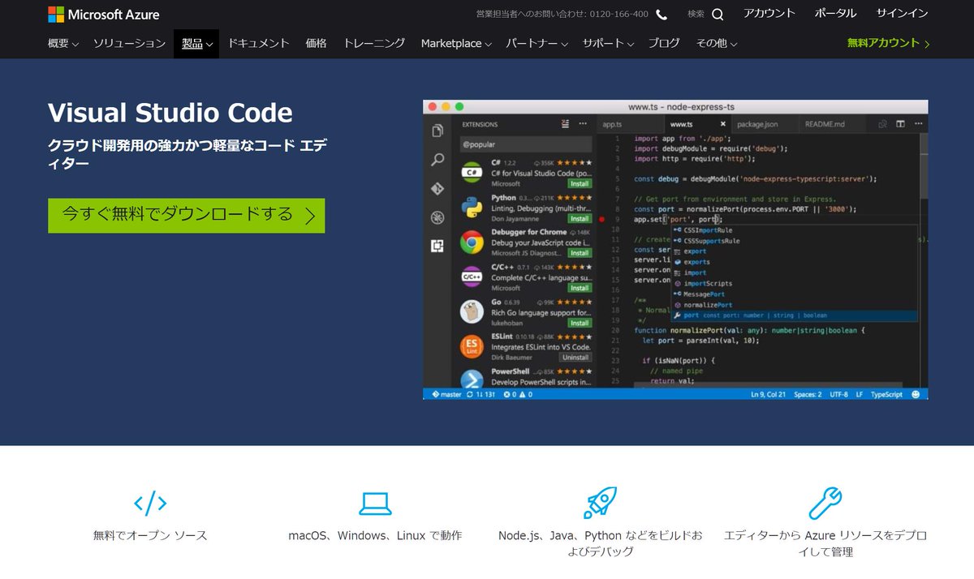This screenshot has height=579, width=974.
Task: Click the サインイン link in header
Action: (x=902, y=13)
